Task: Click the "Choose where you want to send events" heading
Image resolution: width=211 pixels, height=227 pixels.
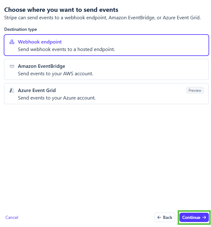Action: [x=61, y=10]
